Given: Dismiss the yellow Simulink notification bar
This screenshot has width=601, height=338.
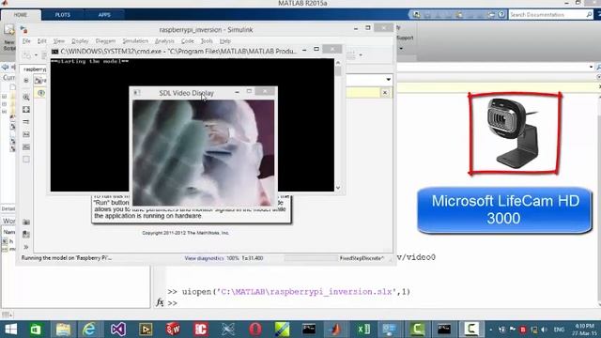Looking at the screenshot, I should pyautogui.click(x=385, y=93).
